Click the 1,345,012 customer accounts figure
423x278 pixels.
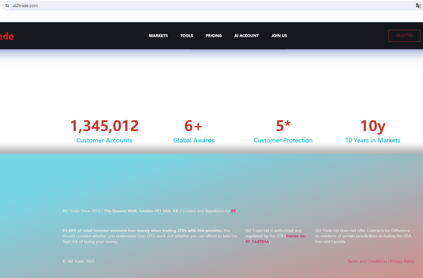(104, 126)
